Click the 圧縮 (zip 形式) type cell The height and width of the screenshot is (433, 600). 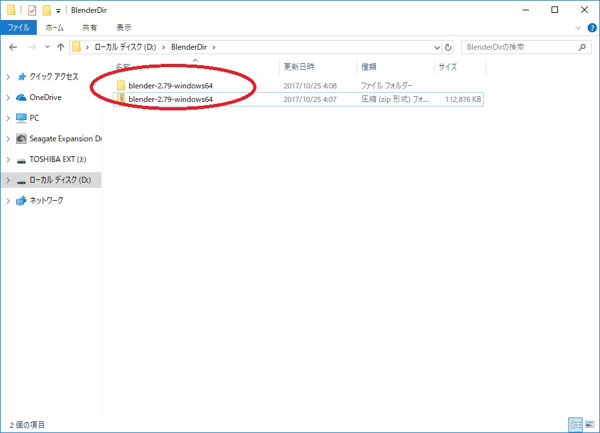tap(395, 99)
